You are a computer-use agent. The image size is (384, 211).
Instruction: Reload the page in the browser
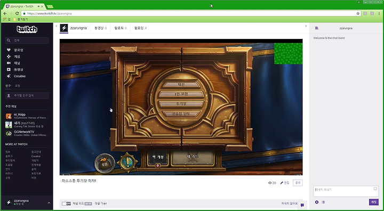(17, 13)
